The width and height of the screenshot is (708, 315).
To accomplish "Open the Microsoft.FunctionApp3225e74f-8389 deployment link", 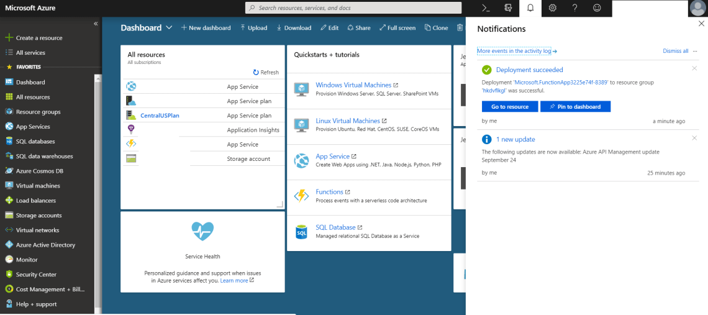I will click(x=561, y=83).
